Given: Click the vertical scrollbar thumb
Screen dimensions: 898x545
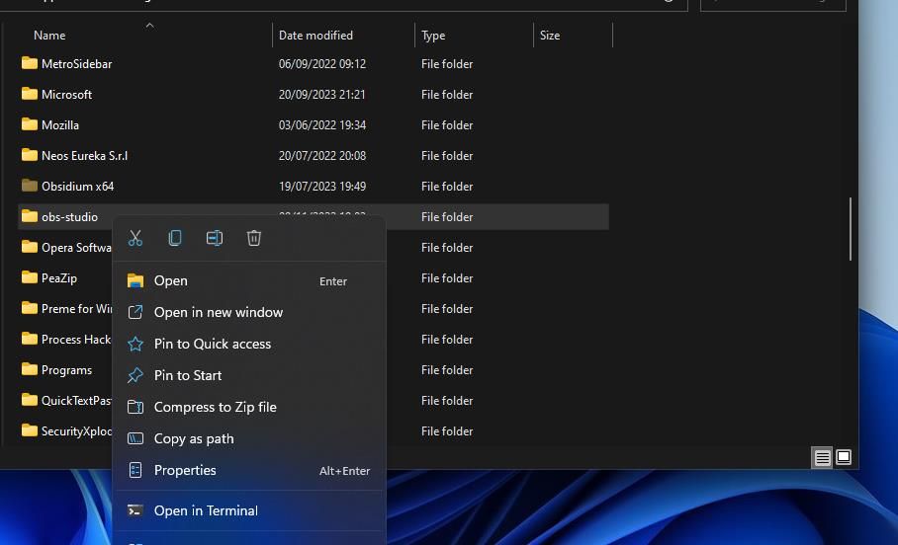Looking at the screenshot, I should [851, 229].
